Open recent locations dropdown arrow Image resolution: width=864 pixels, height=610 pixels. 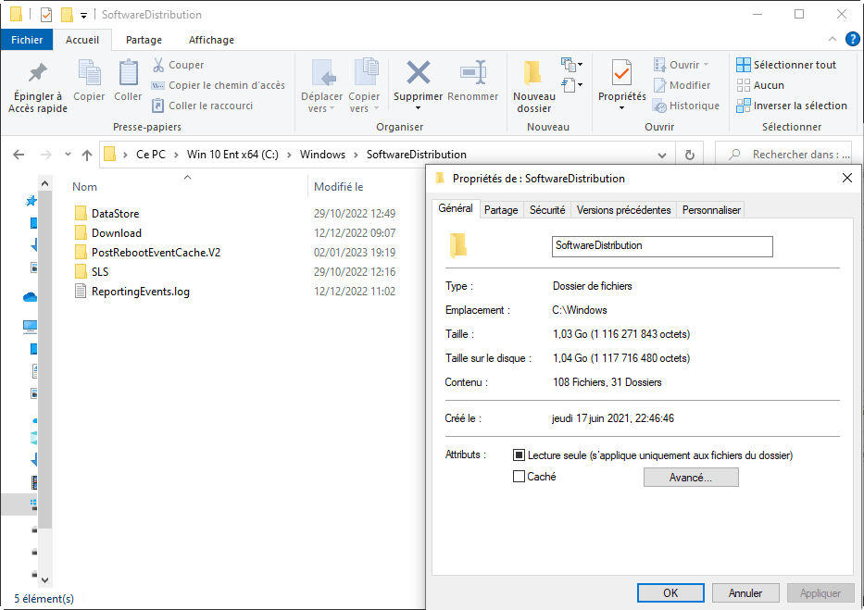tap(68, 155)
